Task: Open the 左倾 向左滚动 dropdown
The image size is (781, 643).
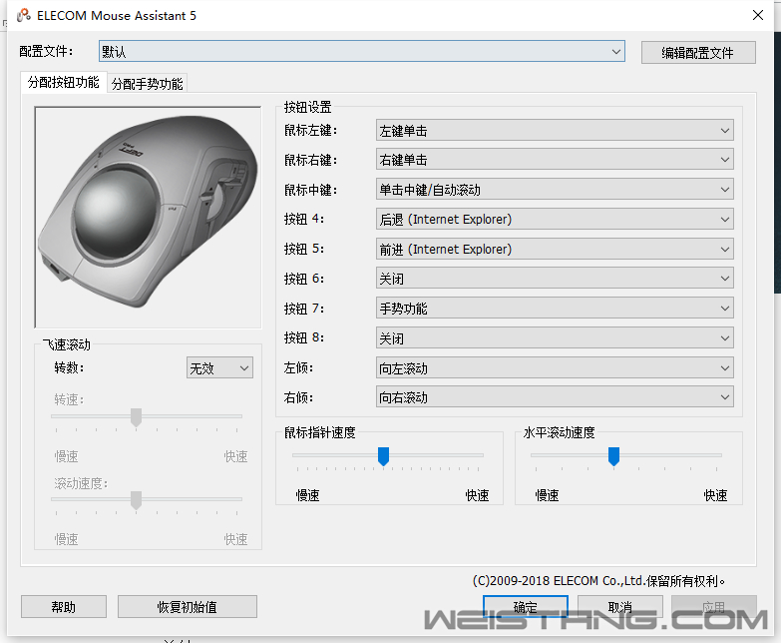Action: pyautogui.click(x=555, y=367)
